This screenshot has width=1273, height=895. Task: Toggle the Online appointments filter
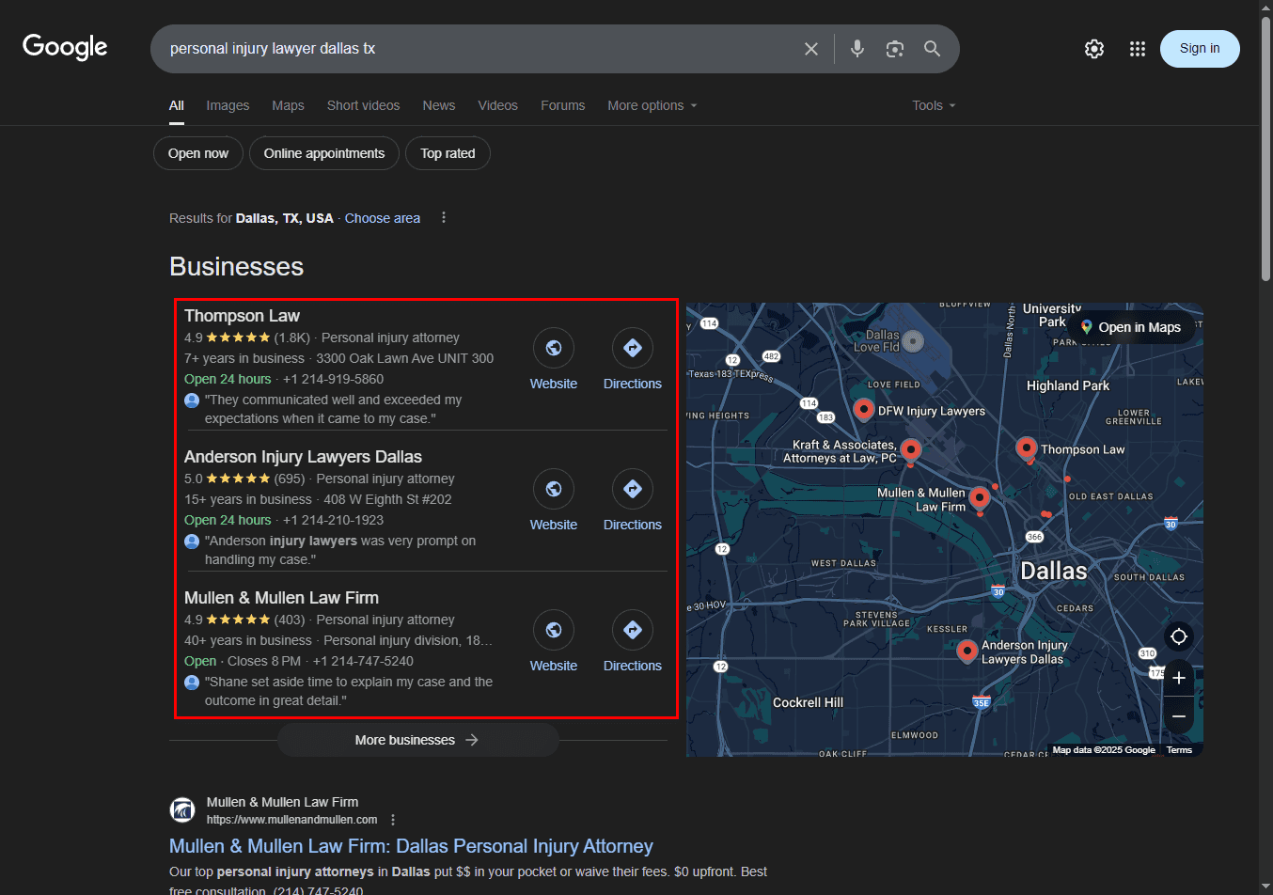point(324,153)
